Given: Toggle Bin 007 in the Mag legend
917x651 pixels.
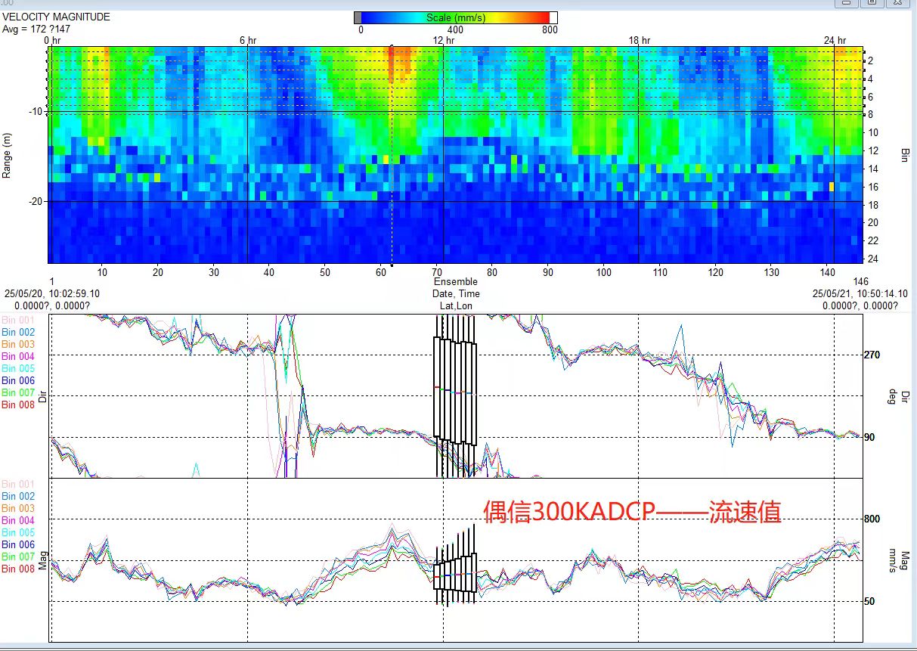Looking at the screenshot, I should (18, 556).
